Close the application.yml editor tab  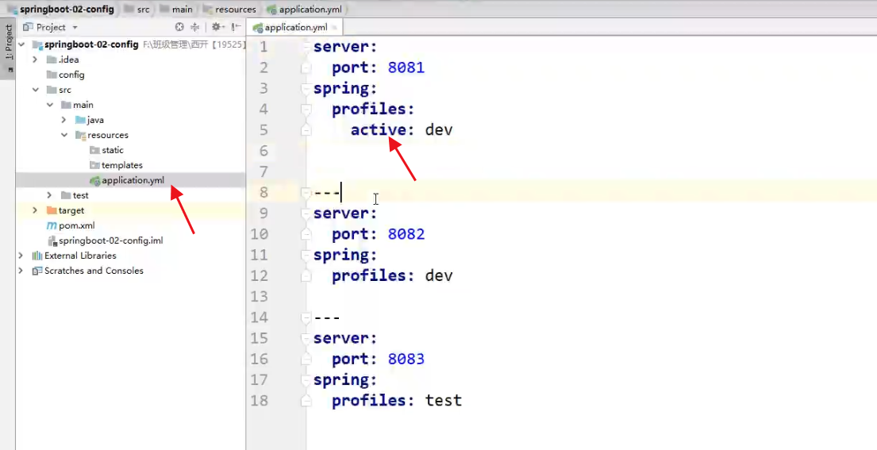(334, 28)
